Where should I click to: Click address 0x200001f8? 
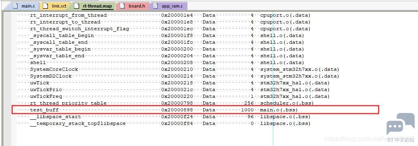177,35
